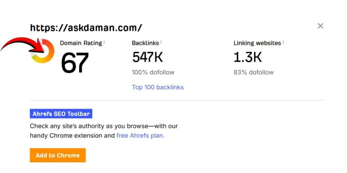The height and width of the screenshot is (173, 347).
Task: Click the Backlinks label
Action: pyautogui.click(x=145, y=43)
